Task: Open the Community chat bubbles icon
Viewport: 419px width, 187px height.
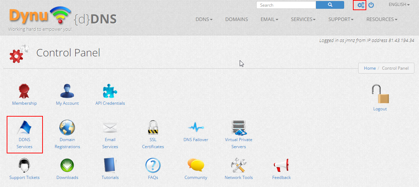Action: click(x=196, y=165)
